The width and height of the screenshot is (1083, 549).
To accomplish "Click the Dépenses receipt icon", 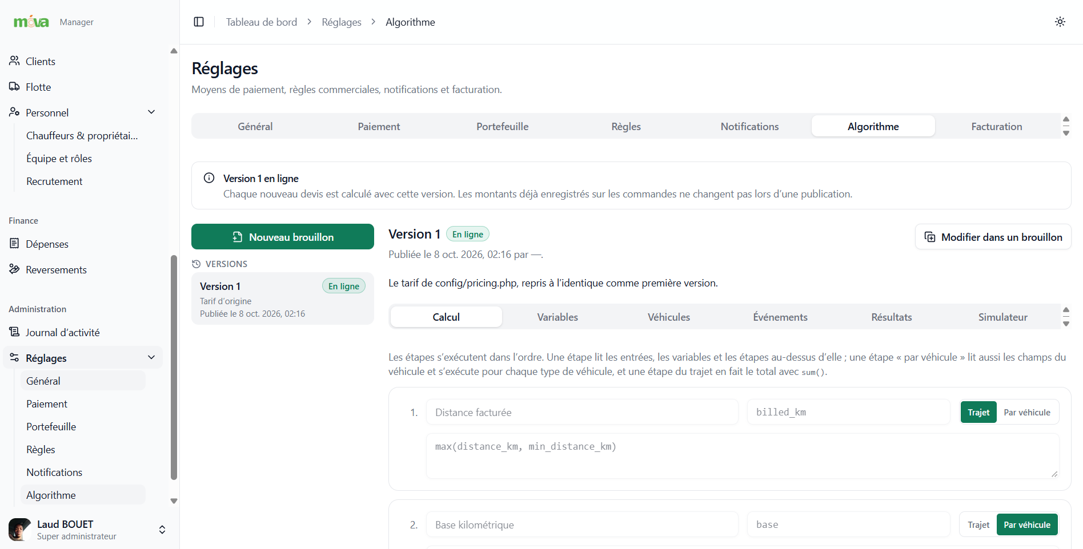I will pyautogui.click(x=14, y=243).
